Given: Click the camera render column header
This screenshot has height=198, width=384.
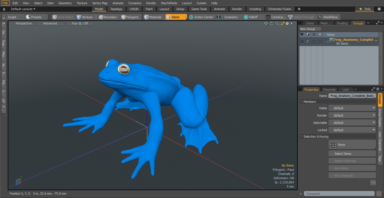Looking at the screenshot, I should click(x=308, y=35).
